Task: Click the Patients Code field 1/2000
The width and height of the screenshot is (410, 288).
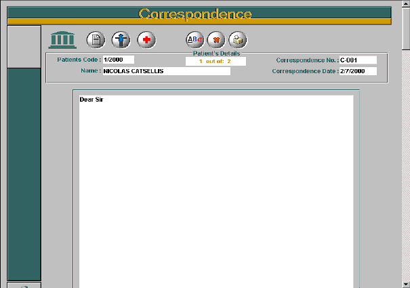Action: pyautogui.click(x=119, y=60)
